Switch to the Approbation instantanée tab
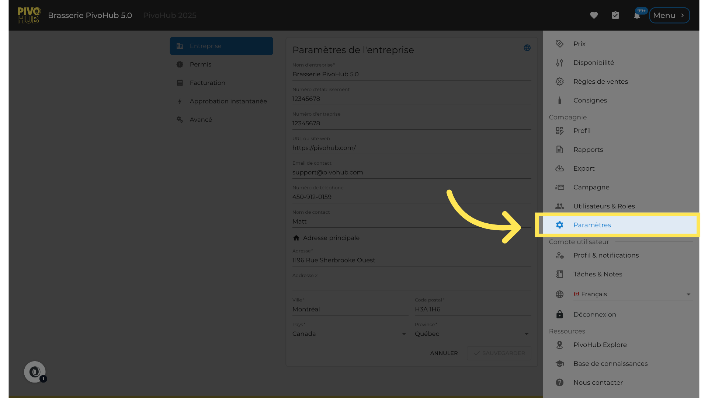 coord(228,101)
